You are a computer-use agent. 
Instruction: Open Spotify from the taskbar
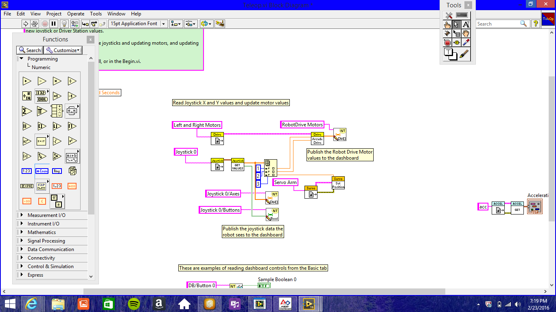[x=134, y=303]
